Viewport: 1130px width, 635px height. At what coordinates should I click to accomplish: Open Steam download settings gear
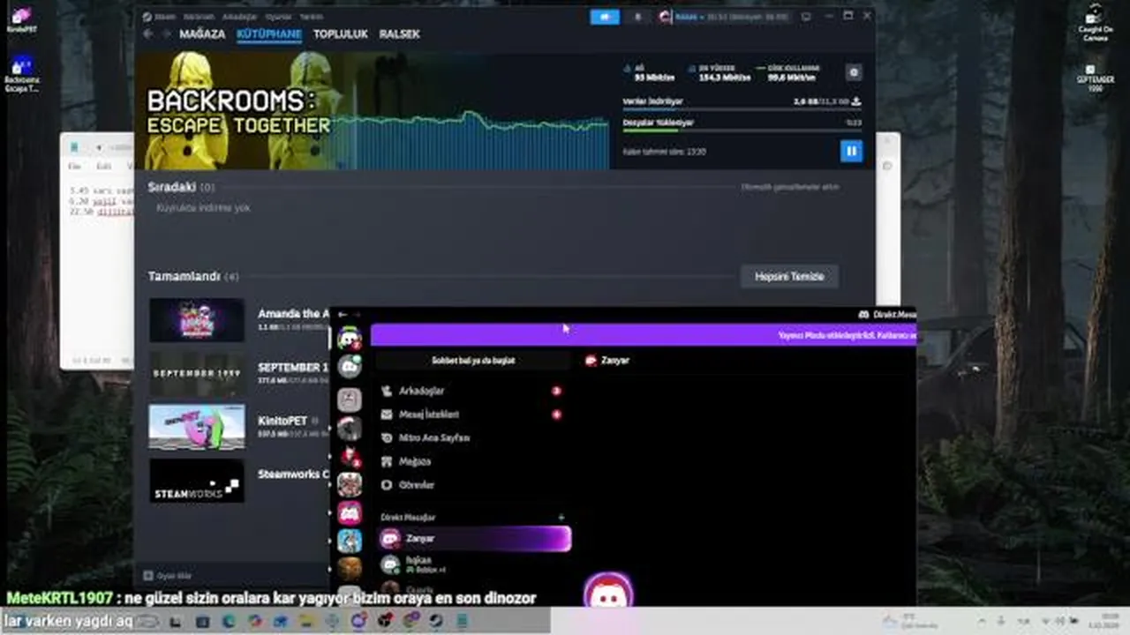click(x=853, y=72)
